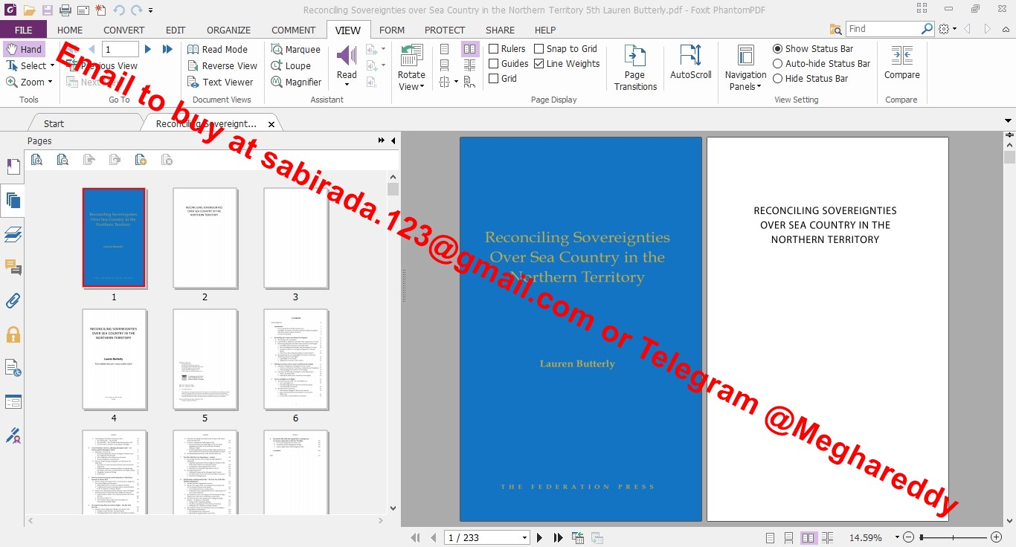
Task: Enable the Guides checkbox
Action: click(508, 64)
